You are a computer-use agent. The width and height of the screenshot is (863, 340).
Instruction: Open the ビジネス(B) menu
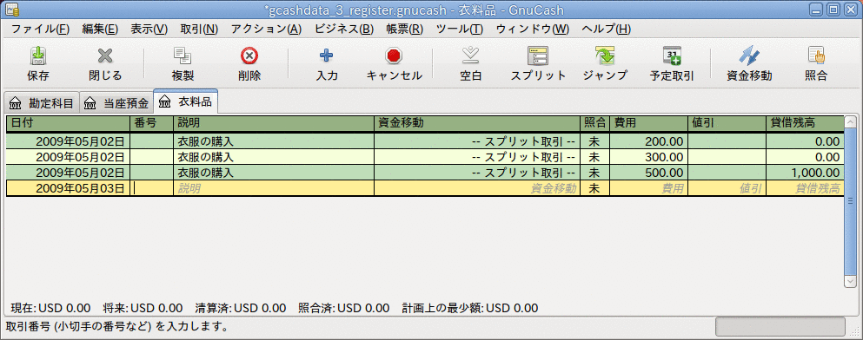(344, 29)
